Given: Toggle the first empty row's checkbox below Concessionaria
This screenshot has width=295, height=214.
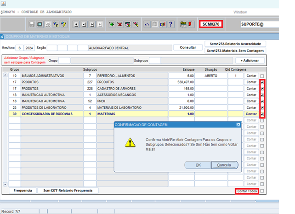Looking at the screenshot, I should tap(262, 120).
